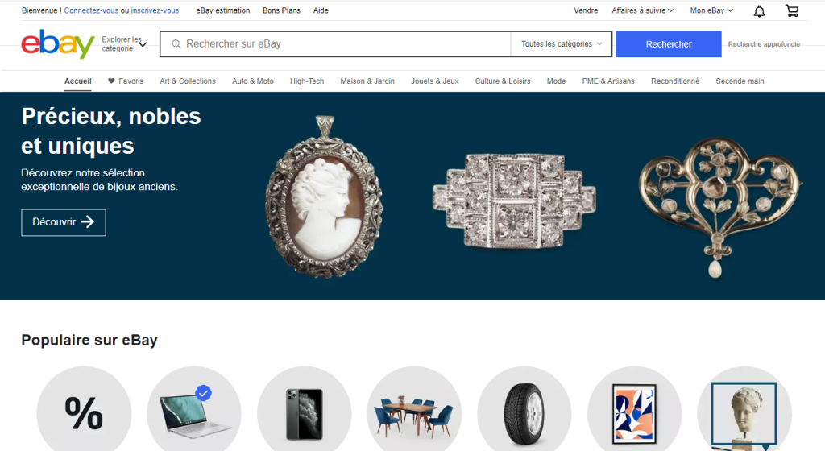
Task: Switch to the High-Tech tab
Action: pos(307,81)
